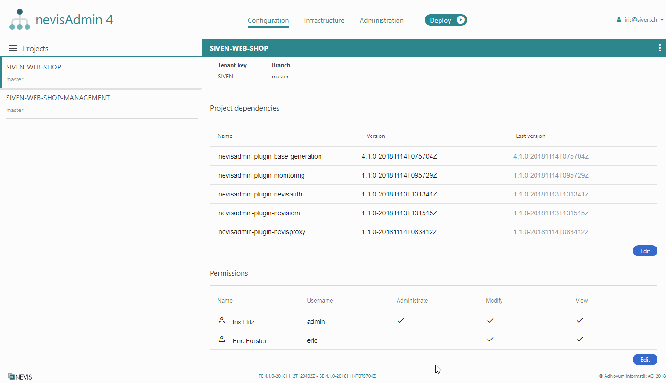Screen dimensions: 666x383
Task: Click Eric Forster's View checkmark
Action: pyautogui.click(x=580, y=339)
